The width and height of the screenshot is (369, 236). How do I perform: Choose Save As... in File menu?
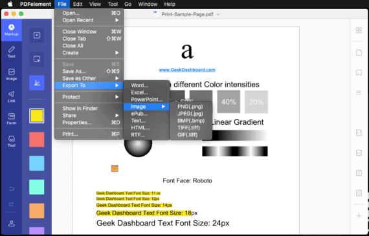tap(89, 71)
